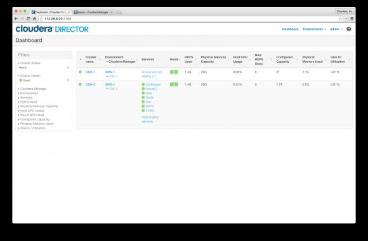The height and width of the screenshot is (241, 368).
Task: Open the Oozie service link
Action: (149, 98)
